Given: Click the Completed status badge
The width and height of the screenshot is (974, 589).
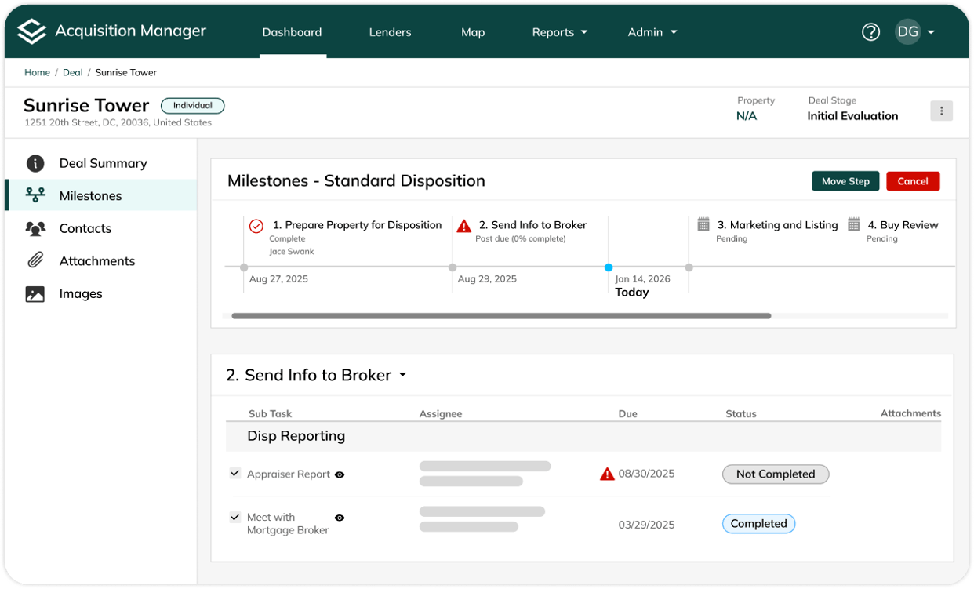Looking at the screenshot, I should 758,524.
